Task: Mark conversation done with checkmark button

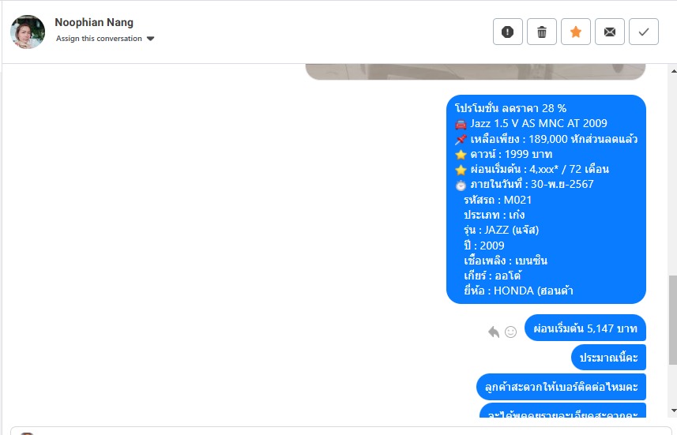Action: tap(644, 32)
